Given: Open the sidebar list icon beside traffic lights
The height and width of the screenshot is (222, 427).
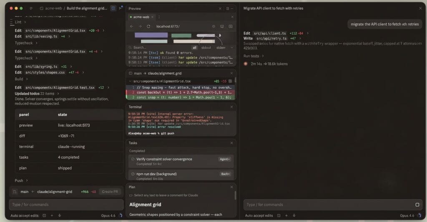Looking at the screenshot, I should tap(31, 8).
